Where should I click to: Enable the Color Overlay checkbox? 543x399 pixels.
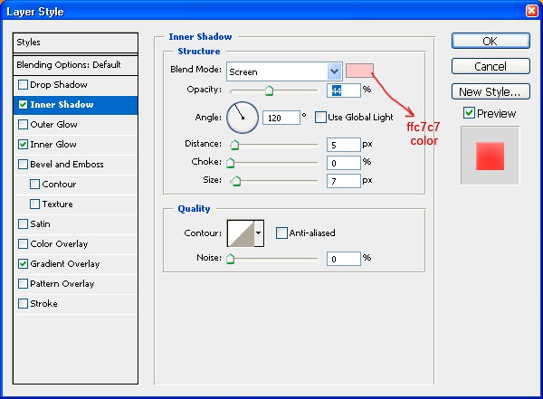pyautogui.click(x=23, y=244)
